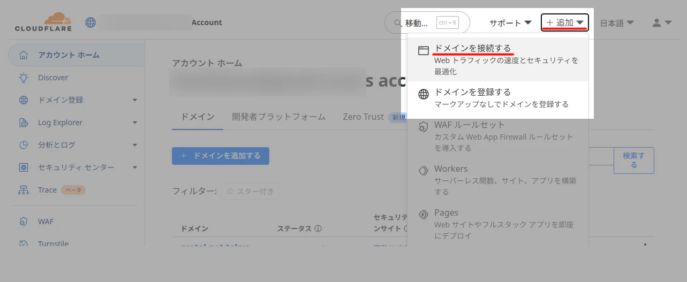Open the サポート dropdown

pyautogui.click(x=510, y=23)
